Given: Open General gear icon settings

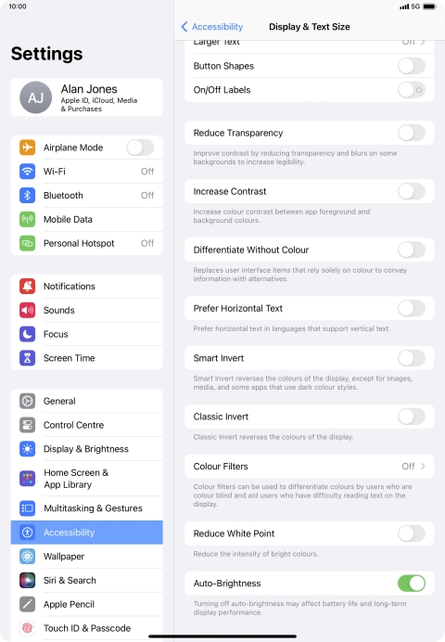Looking at the screenshot, I should tap(28, 401).
